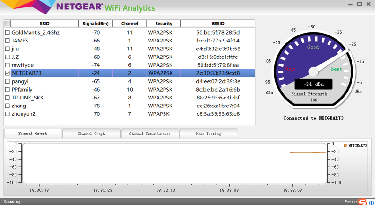Minimize the WiFi Analytics window
375x205 pixels.
pyautogui.click(x=351, y=4)
